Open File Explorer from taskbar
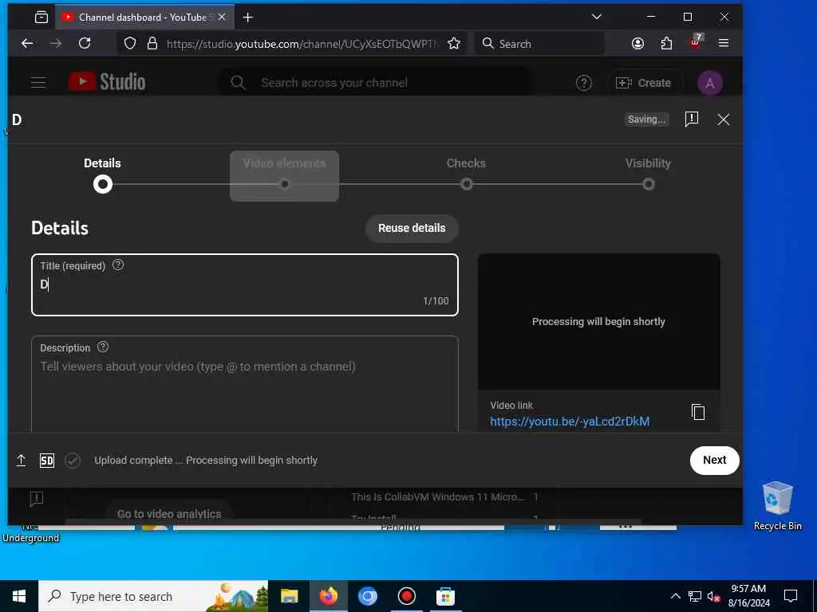Viewport: 817px width, 612px height. (x=289, y=596)
